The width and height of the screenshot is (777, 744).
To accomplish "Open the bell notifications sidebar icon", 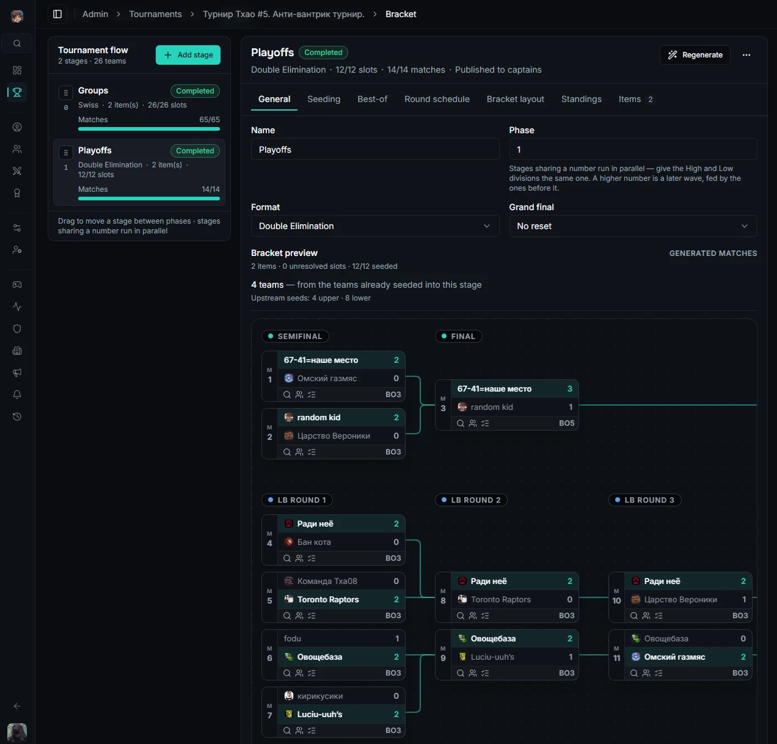I will click(x=17, y=395).
